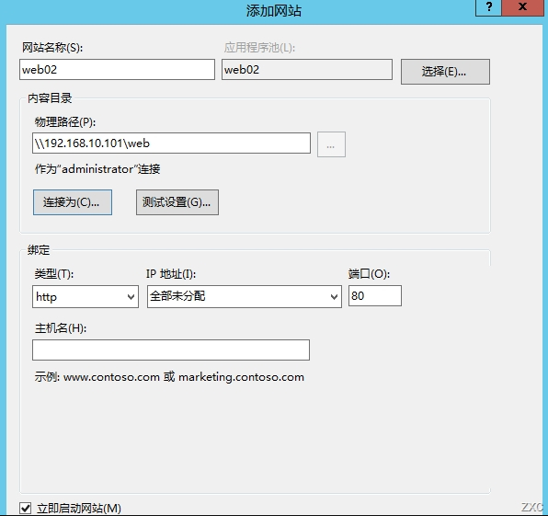
Task: Click the help question mark button in title bar
Action: click(488, 7)
